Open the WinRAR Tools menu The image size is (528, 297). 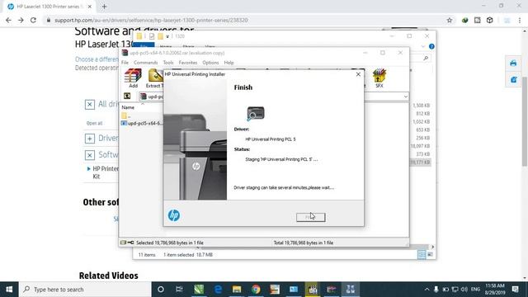[168, 63]
